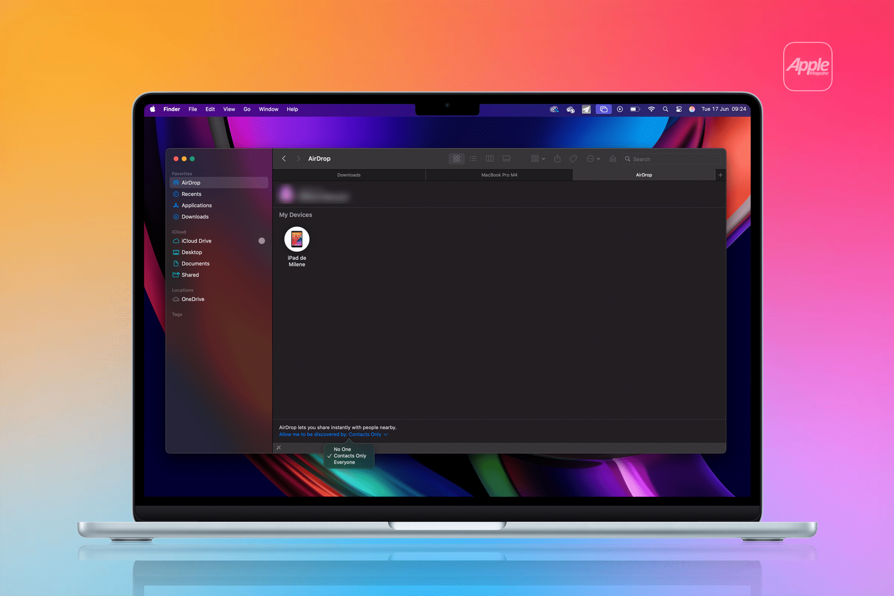894x596 pixels.
Task: Open Control Center in menu bar
Action: pyautogui.click(x=679, y=109)
